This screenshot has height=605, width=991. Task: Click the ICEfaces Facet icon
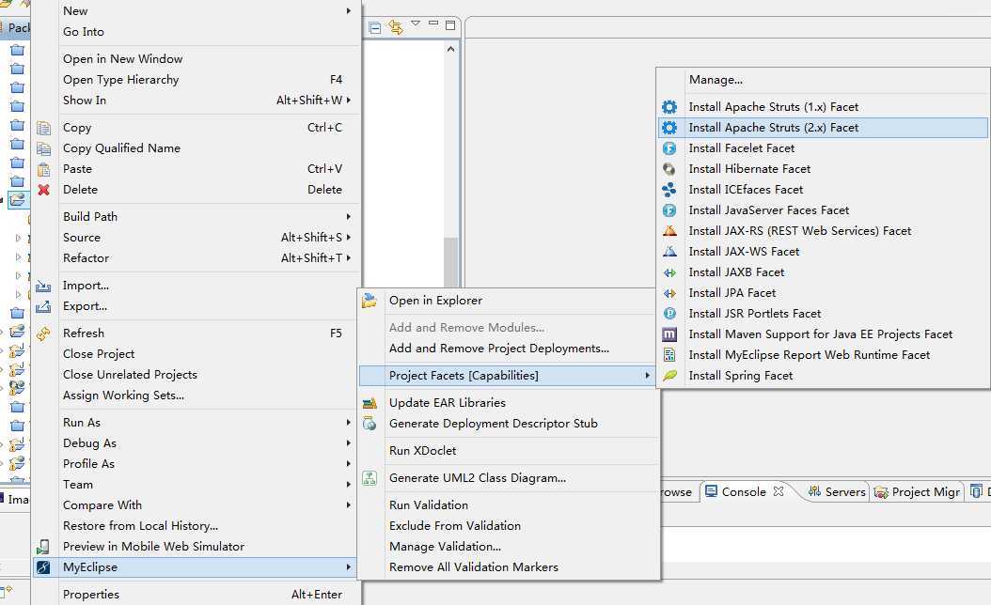coord(669,190)
